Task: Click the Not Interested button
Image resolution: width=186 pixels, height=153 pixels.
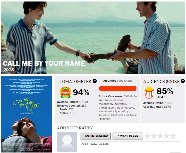Action: [x=96, y=136]
